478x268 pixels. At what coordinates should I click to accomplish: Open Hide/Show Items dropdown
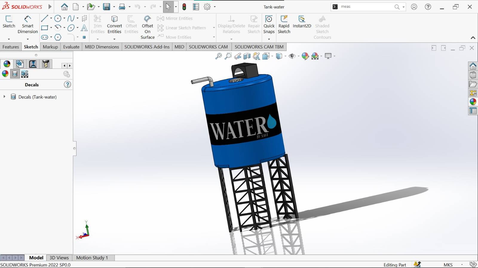[298, 56]
